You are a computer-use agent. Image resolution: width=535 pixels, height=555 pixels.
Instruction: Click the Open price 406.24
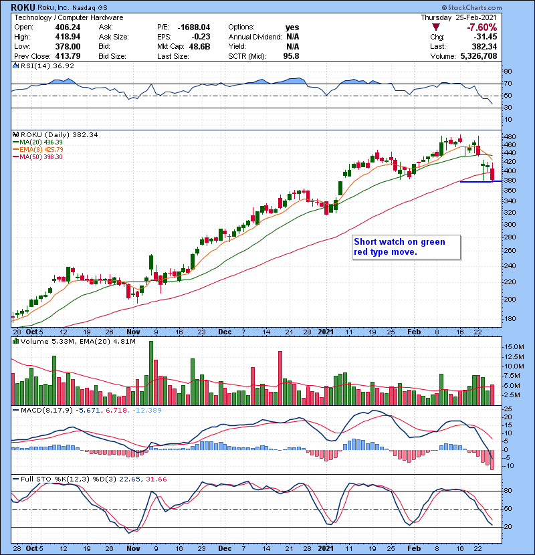click(68, 27)
